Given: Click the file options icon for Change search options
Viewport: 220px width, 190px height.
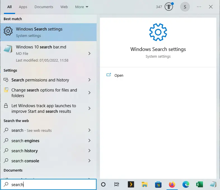Looking at the screenshot, I should tap(6, 90).
